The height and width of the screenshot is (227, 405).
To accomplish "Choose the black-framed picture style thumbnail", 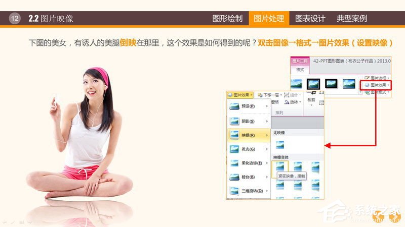I will 332,84.
